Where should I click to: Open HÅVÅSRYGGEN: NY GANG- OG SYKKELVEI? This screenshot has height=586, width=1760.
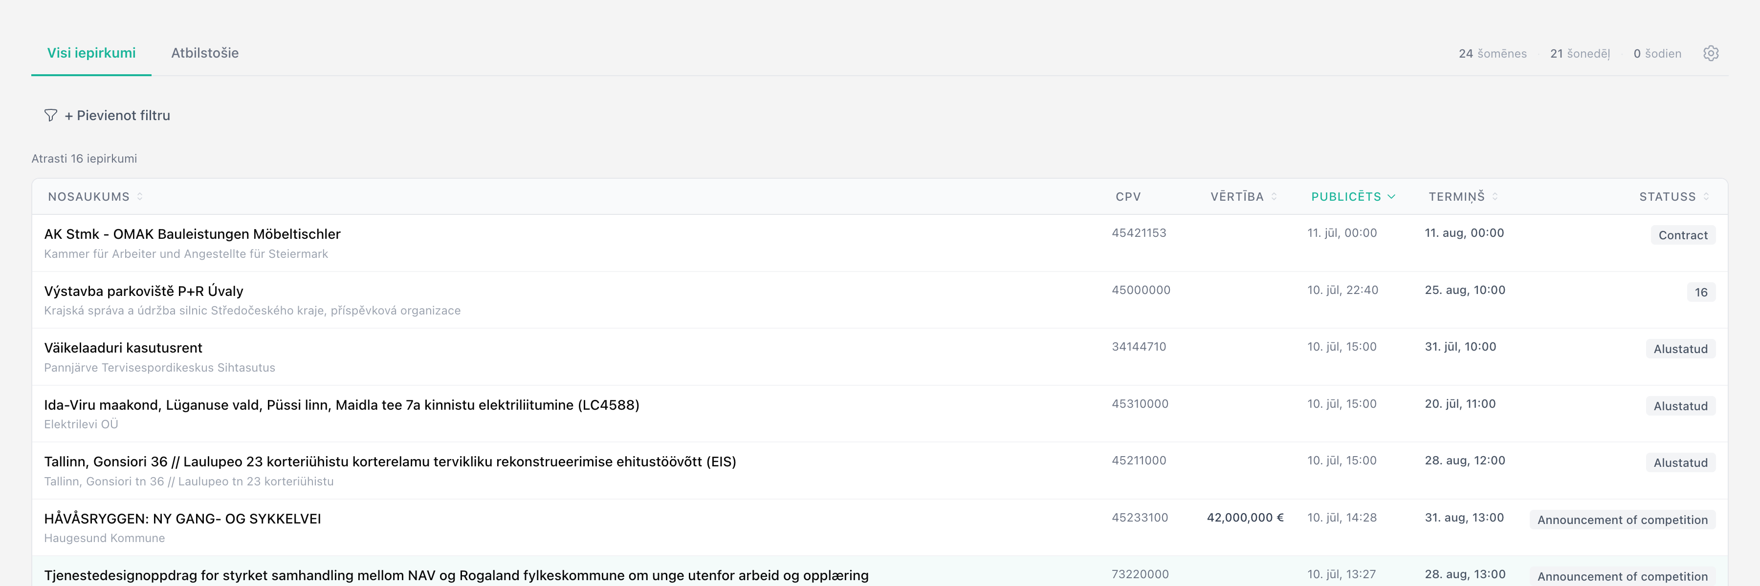pos(182,519)
